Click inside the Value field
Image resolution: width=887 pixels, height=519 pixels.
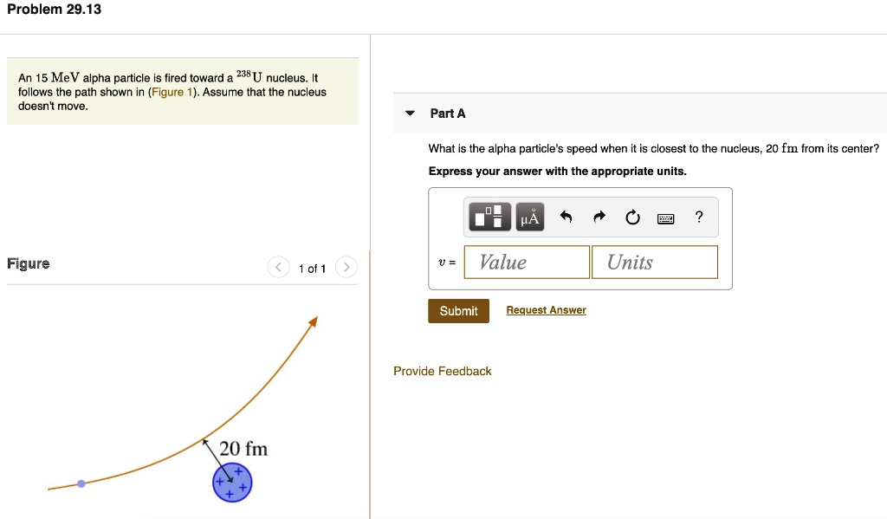(526, 262)
